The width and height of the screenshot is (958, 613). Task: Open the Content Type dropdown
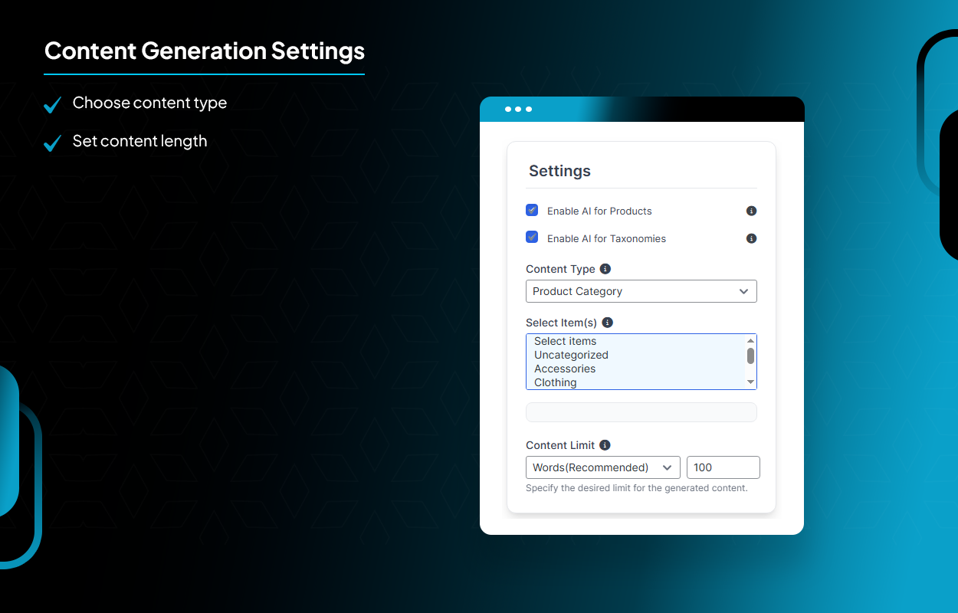(641, 291)
